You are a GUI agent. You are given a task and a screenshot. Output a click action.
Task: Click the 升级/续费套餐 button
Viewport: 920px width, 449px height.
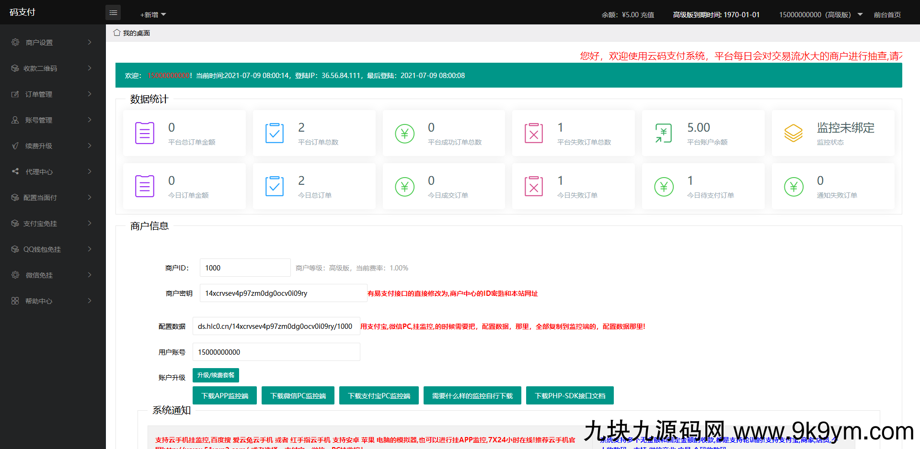[x=216, y=375]
